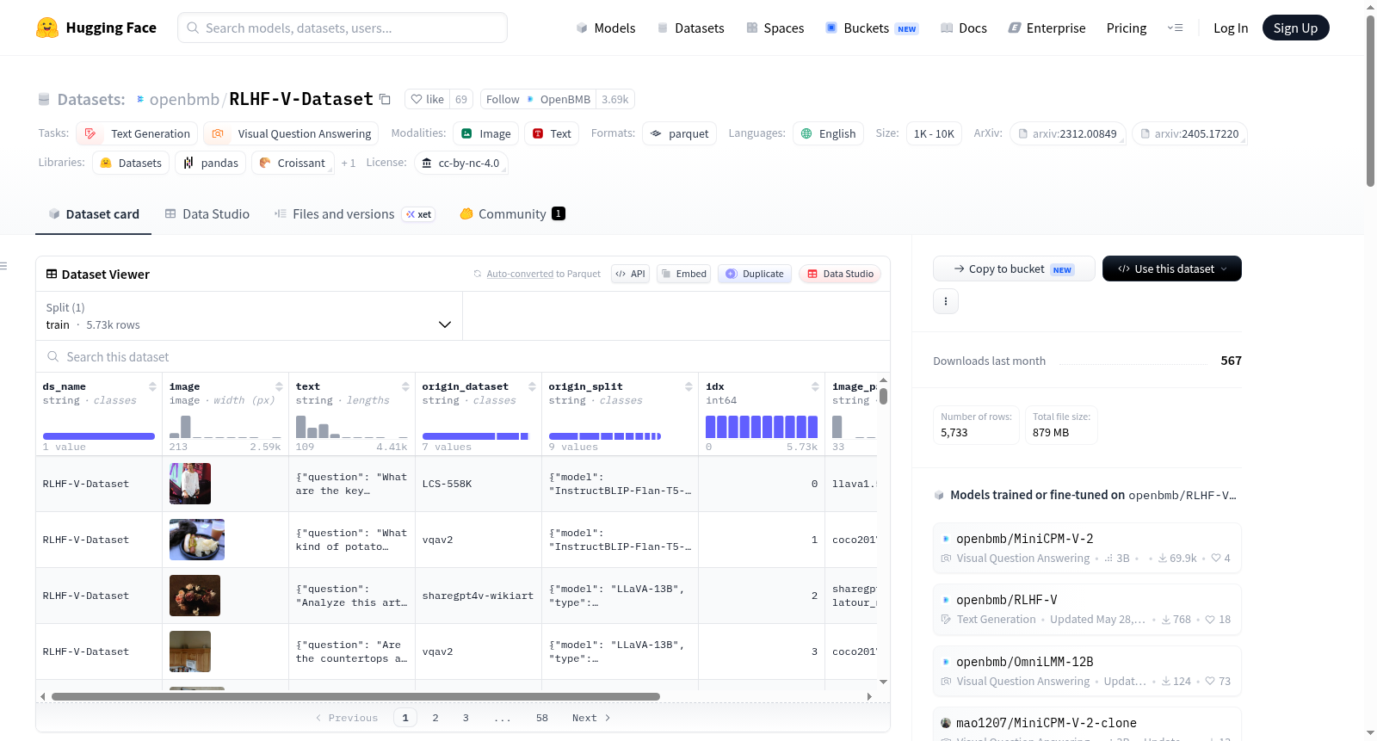Sort the idx column using its arrows

[x=815, y=386]
